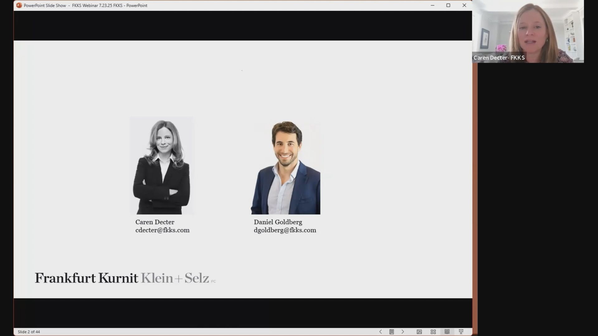
Task: Select Daniel Goldberg's portrait photo
Action: point(286,167)
